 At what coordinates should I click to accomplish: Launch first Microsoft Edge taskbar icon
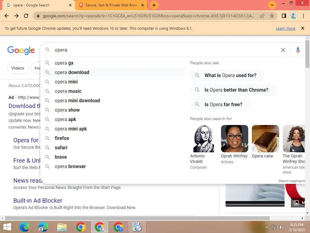[x=24, y=227]
